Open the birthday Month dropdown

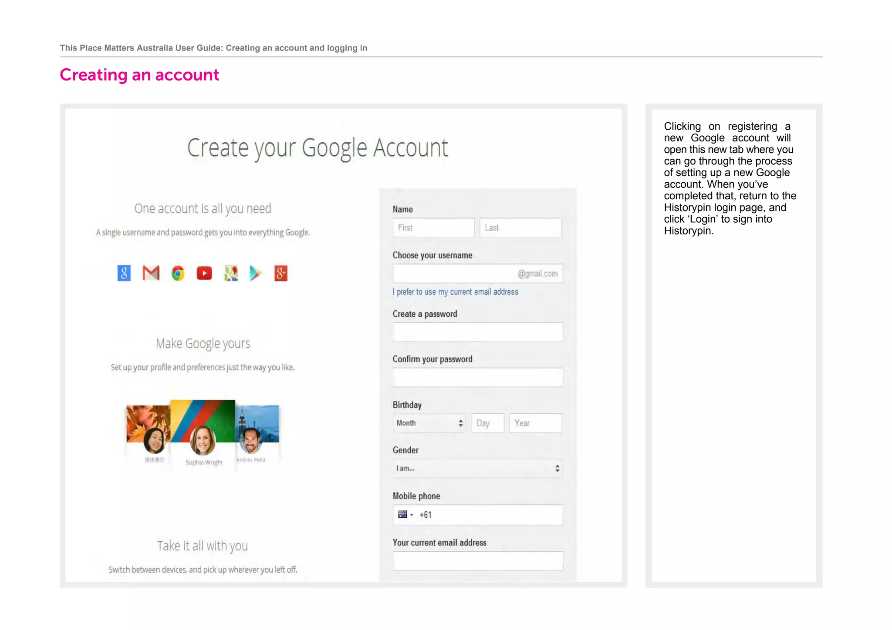pos(429,423)
